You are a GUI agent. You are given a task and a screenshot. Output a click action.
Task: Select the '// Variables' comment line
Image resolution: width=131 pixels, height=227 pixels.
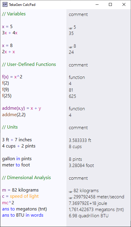pyautogui.click(x=14, y=14)
